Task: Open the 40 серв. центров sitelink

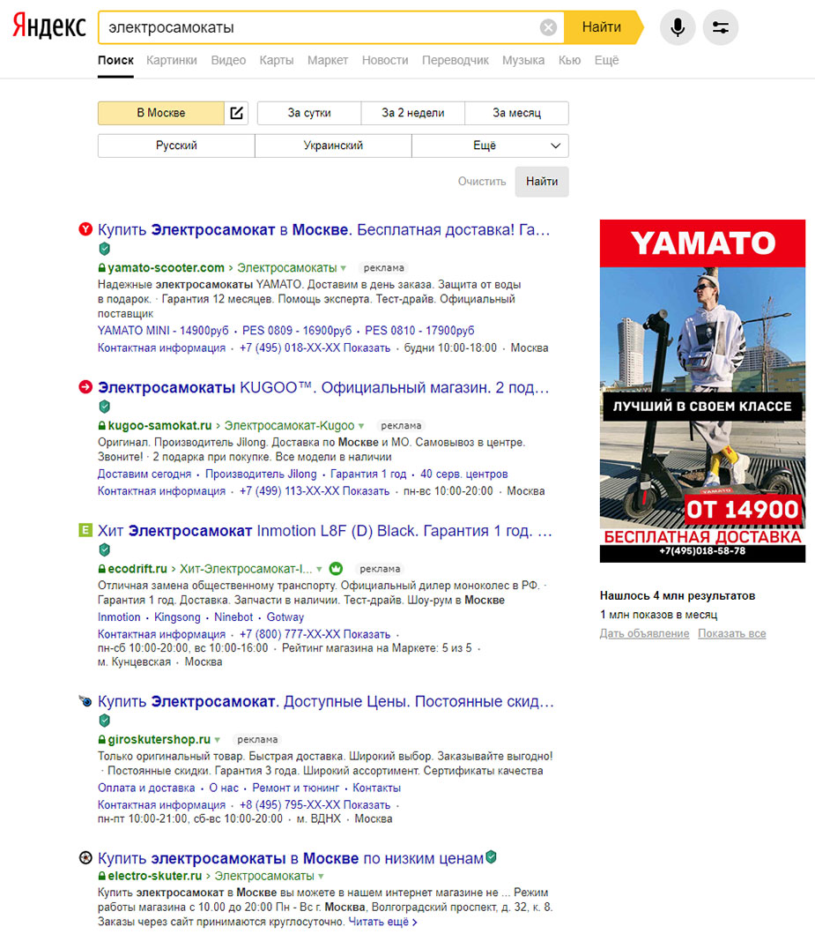Action: click(464, 474)
